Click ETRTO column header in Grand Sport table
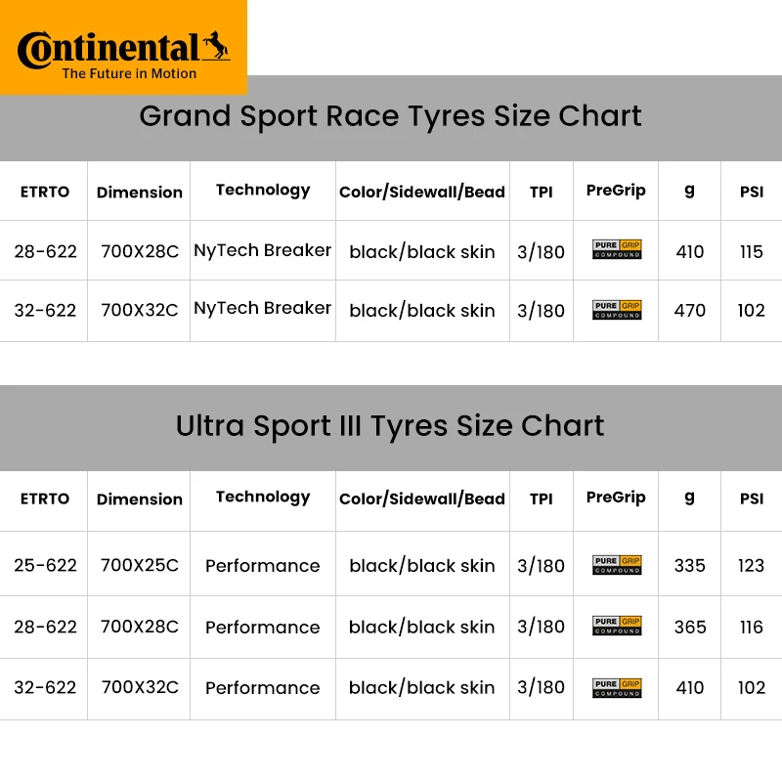 pos(45,192)
